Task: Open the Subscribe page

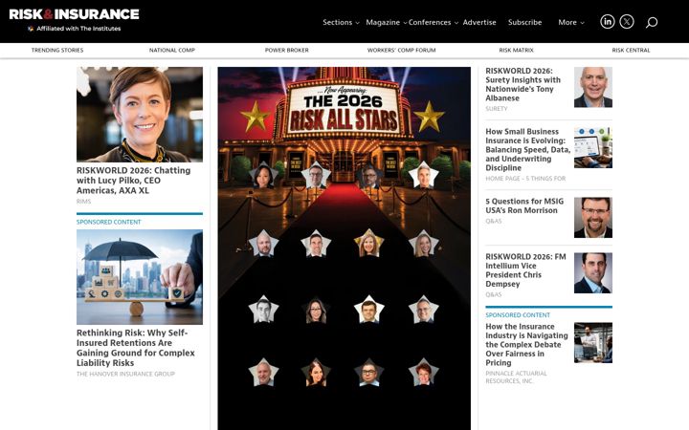Action: pos(524,22)
